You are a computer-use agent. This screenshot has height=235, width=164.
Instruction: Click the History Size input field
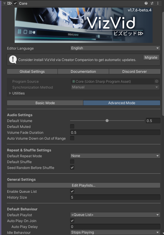(115, 197)
